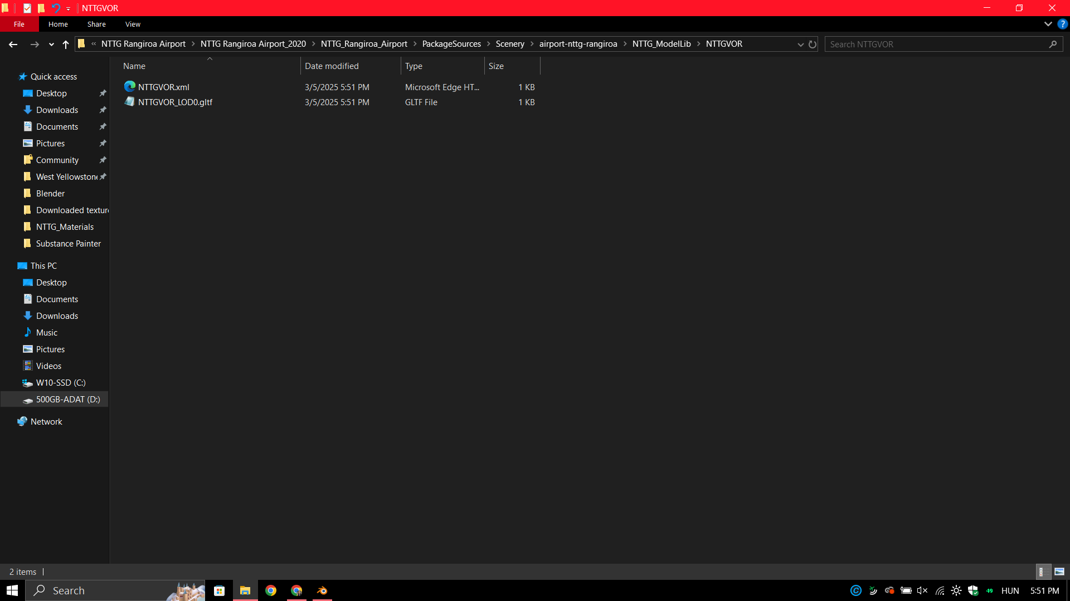Expand the breadcrumb chevron after PackageSources
The height and width of the screenshot is (601, 1070).
coord(489,44)
